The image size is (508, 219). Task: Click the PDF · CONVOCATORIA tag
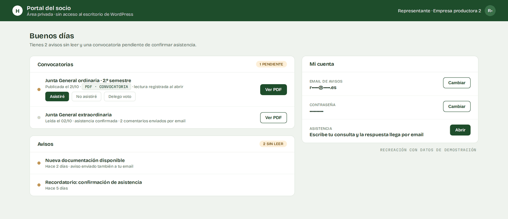click(x=106, y=87)
